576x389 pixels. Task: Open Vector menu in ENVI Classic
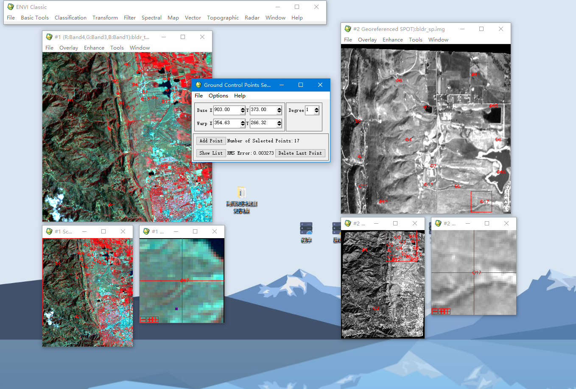tap(193, 18)
